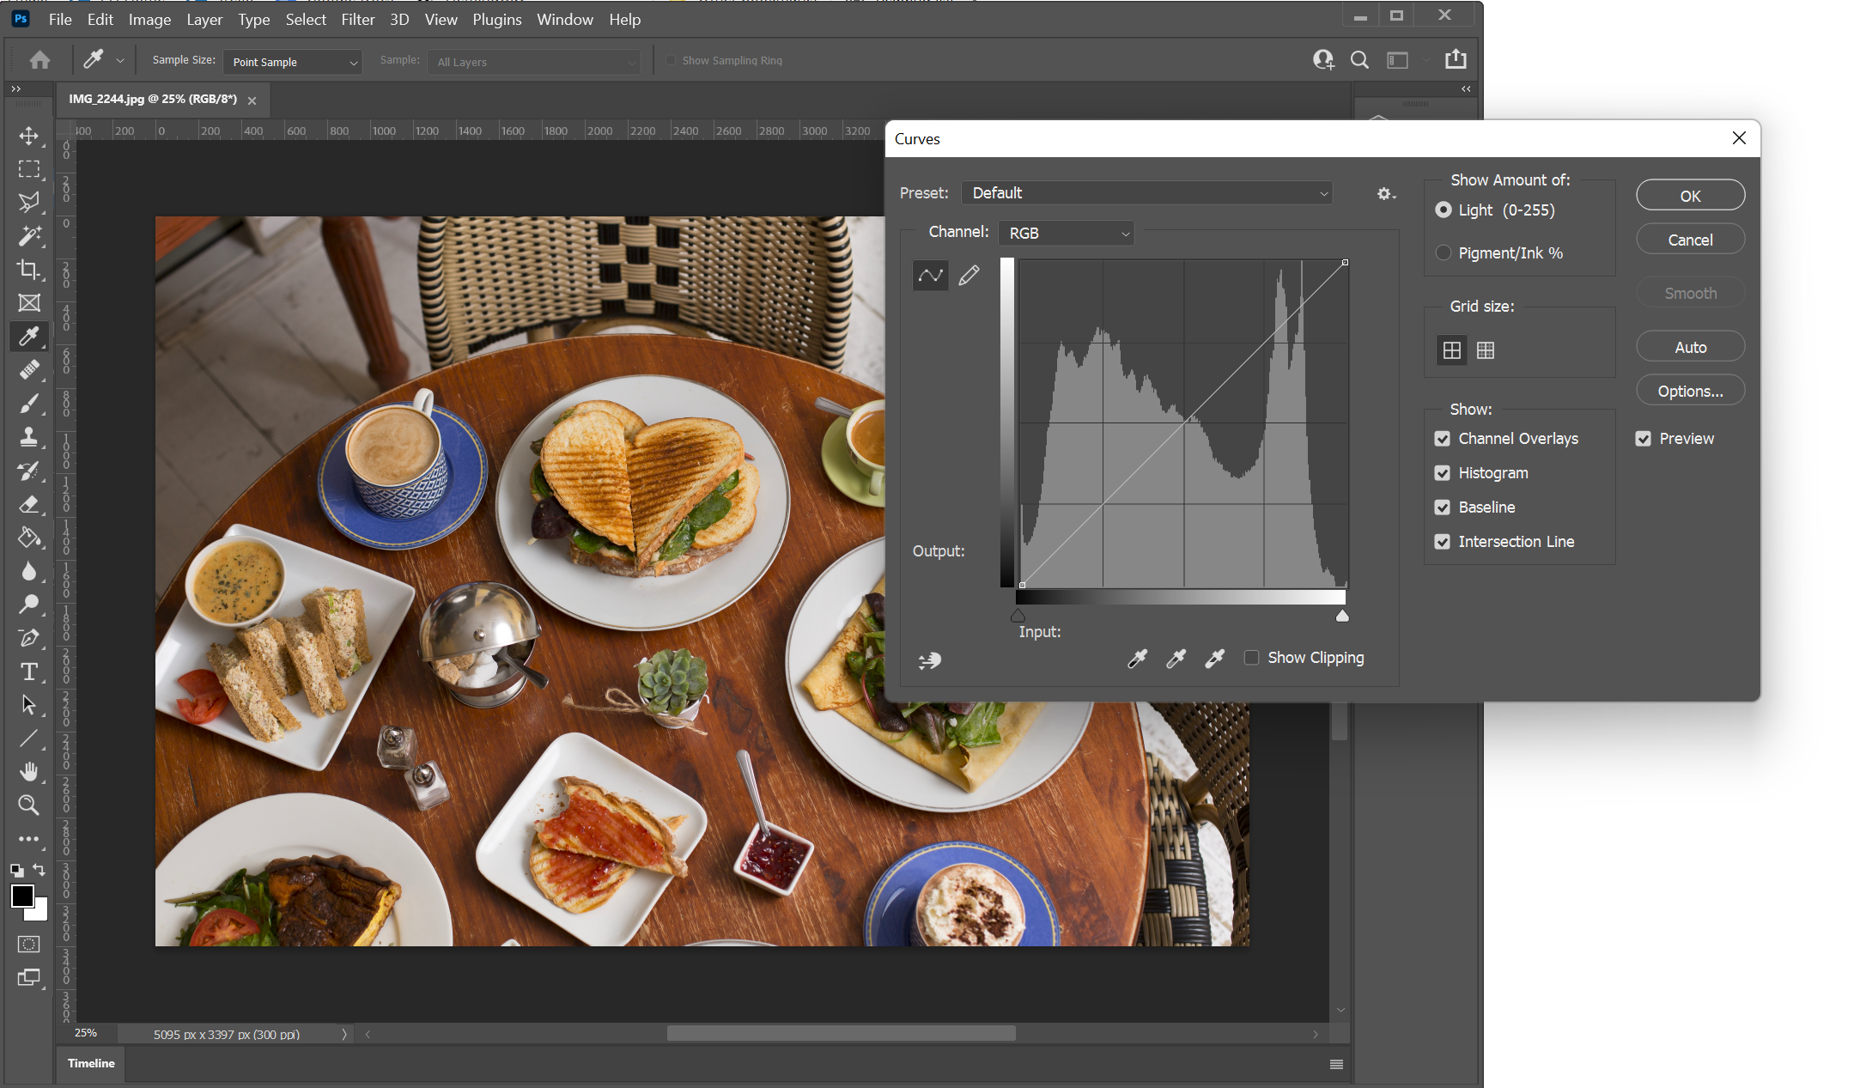The width and height of the screenshot is (1866, 1088).
Task: Select Pigment/Ink % radio button
Action: (1444, 252)
